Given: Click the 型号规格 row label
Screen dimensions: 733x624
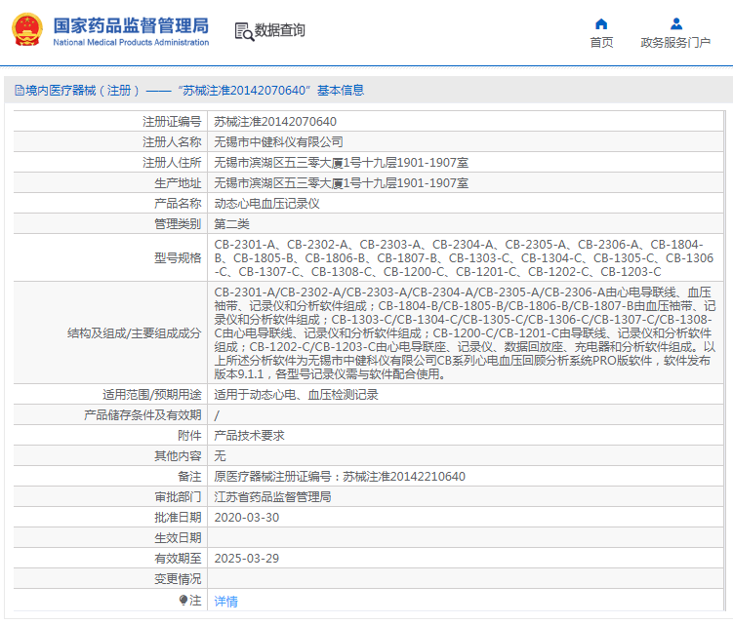Looking at the screenshot, I should pos(178,257).
